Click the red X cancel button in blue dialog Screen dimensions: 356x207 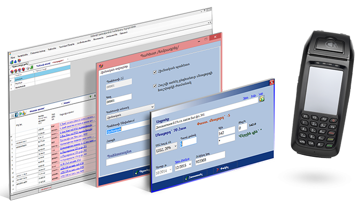point(225,168)
